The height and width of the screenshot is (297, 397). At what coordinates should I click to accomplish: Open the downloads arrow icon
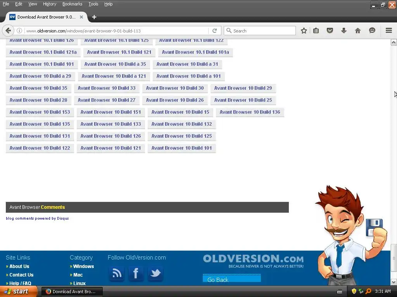coord(343,31)
